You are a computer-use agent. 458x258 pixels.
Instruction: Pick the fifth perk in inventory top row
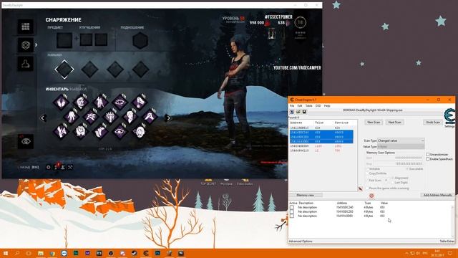pos(140,102)
